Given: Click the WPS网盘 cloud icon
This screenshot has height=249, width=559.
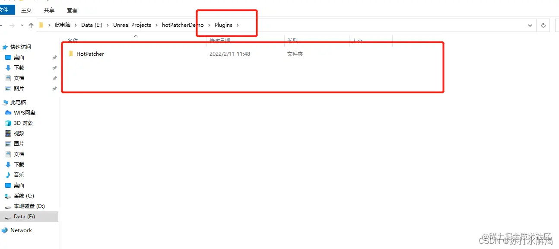Looking at the screenshot, I should (8, 113).
